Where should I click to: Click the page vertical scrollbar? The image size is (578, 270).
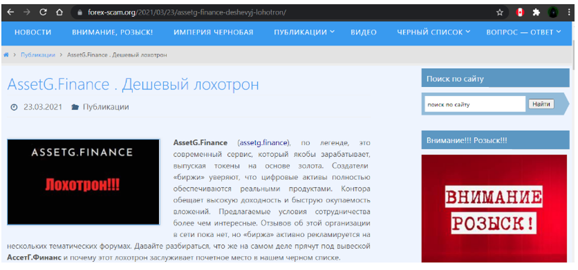[x=574, y=55]
